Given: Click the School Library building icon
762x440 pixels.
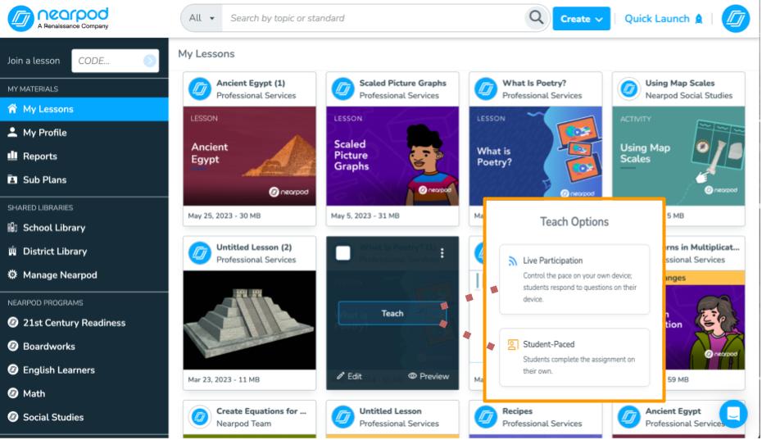Looking at the screenshot, I should pos(12,227).
